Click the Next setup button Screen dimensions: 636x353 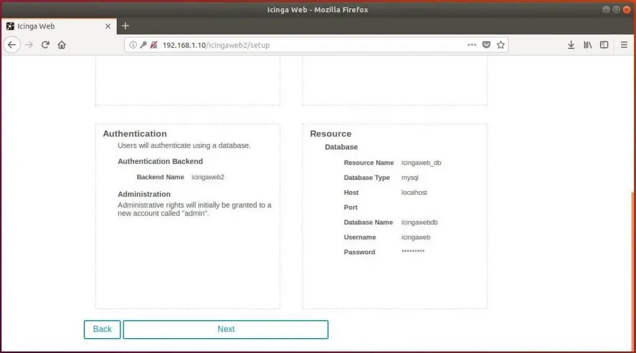pyautogui.click(x=225, y=329)
